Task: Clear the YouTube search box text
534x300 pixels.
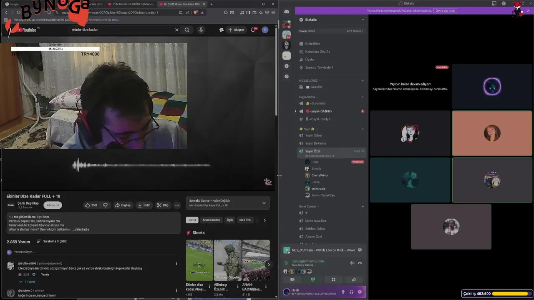Action: 176,30
